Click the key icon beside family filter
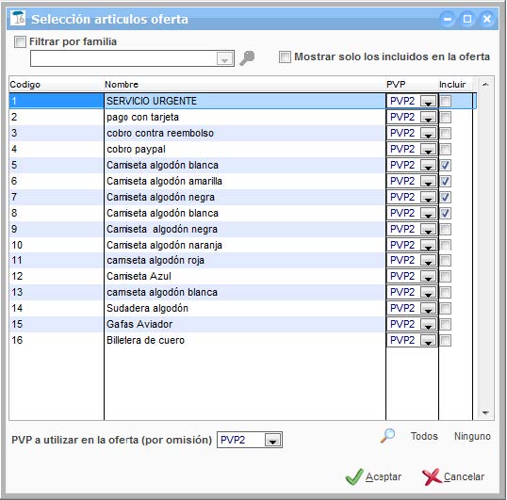The height and width of the screenshot is (500, 507). pyautogui.click(x=247, y=58)
